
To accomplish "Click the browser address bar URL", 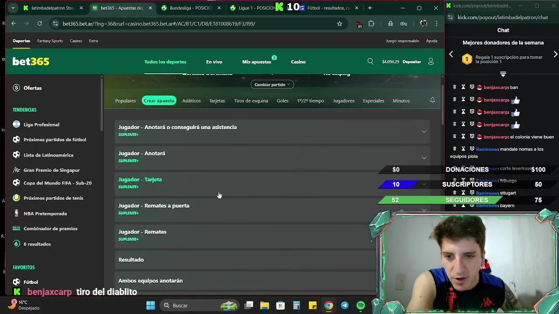I will (x=159, y=24).
